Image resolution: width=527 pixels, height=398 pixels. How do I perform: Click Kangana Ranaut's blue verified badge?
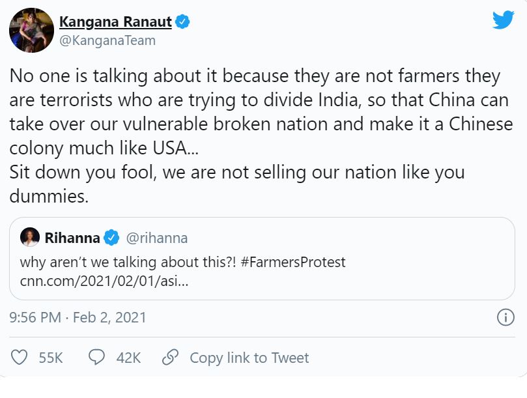(183, 22)
